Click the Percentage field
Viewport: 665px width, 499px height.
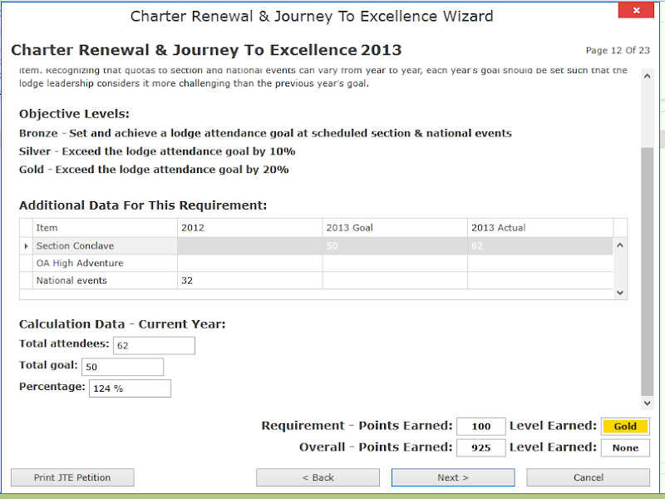point(130,388)
